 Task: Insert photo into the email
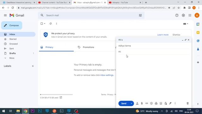click(x=161, y=103)
